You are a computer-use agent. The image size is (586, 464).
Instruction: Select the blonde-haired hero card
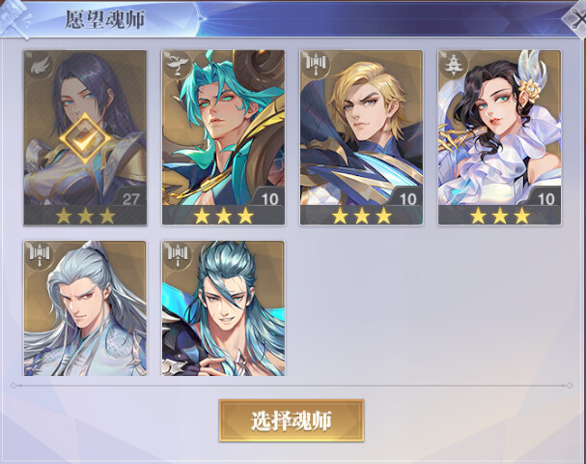pos(361,138)
